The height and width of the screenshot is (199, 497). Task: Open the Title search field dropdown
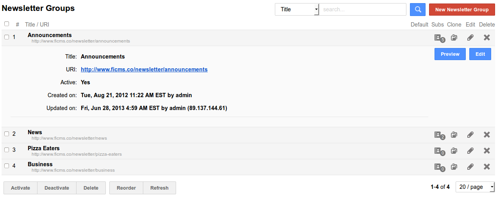(x=297, y=9)
